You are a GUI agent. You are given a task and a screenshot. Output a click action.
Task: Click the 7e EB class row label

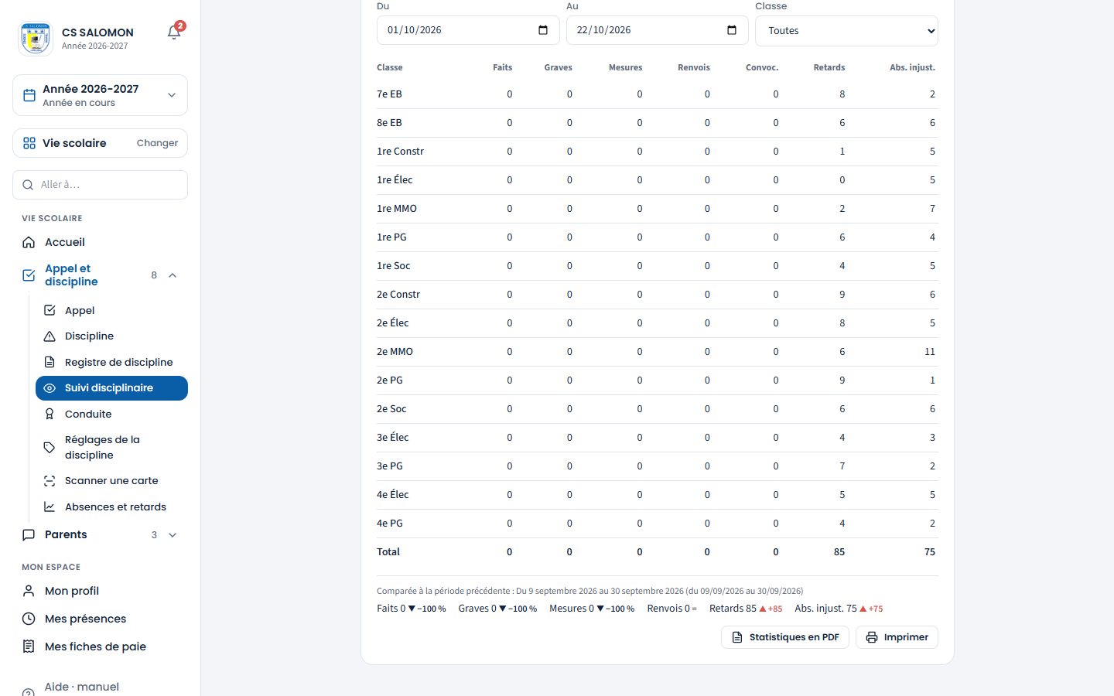(x=389, y=94)
